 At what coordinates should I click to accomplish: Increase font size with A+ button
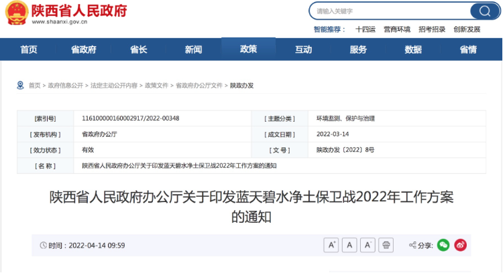(x=331, y=245)
